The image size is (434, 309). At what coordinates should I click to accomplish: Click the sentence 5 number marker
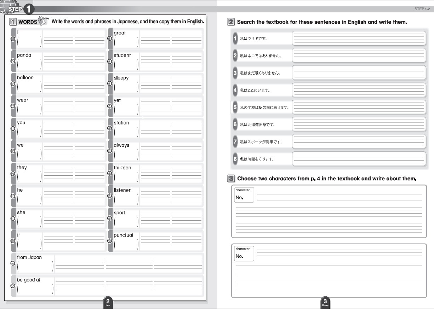click(x=235, y=107)
